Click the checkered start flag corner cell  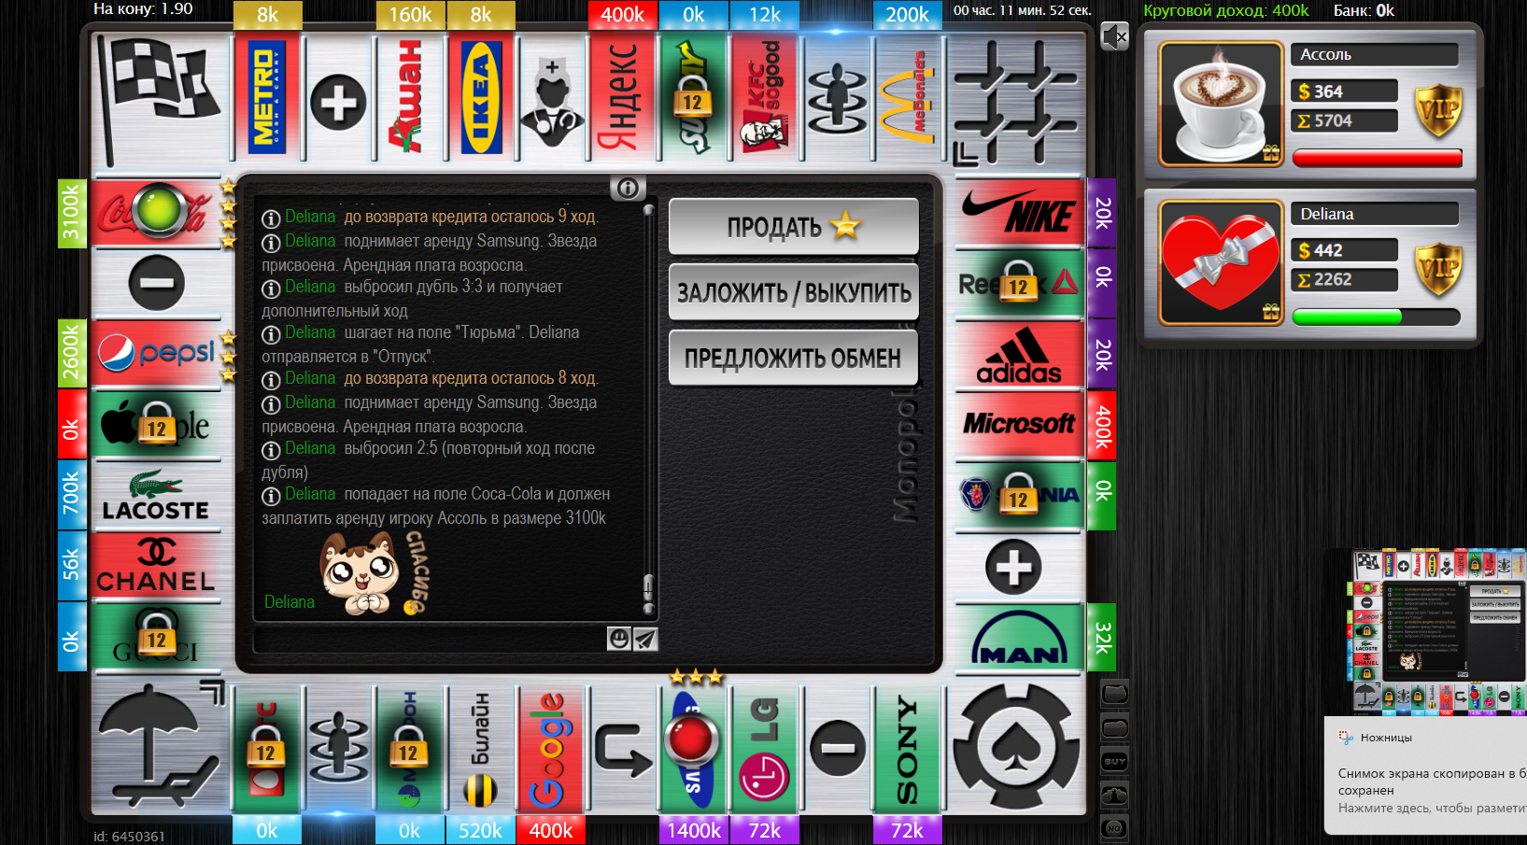[x=161, y=99]
